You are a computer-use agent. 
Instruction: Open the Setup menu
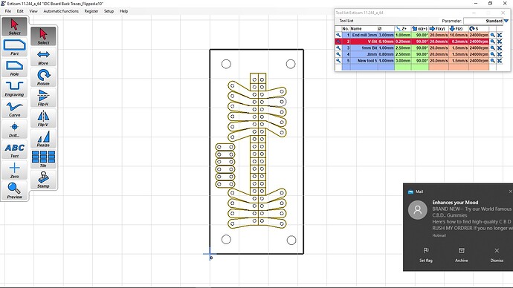click(109, 11)
